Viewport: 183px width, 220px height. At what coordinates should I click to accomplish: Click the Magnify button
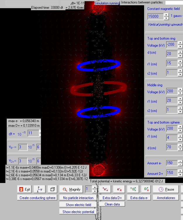tap(71, 189)
